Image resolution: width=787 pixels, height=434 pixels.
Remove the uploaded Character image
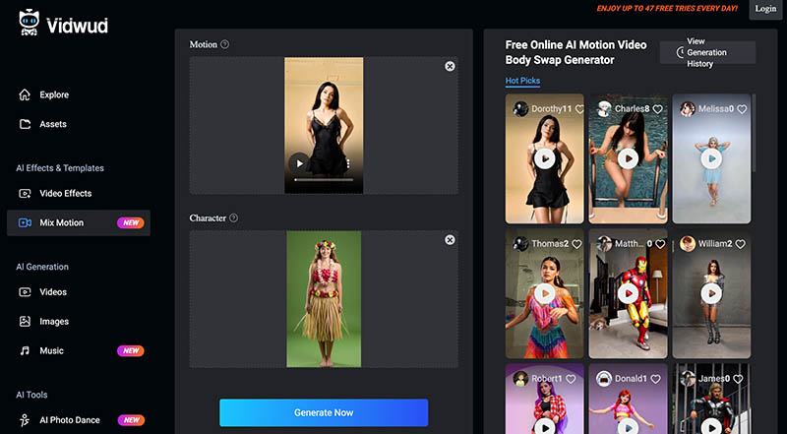click(x=450, y=239)
